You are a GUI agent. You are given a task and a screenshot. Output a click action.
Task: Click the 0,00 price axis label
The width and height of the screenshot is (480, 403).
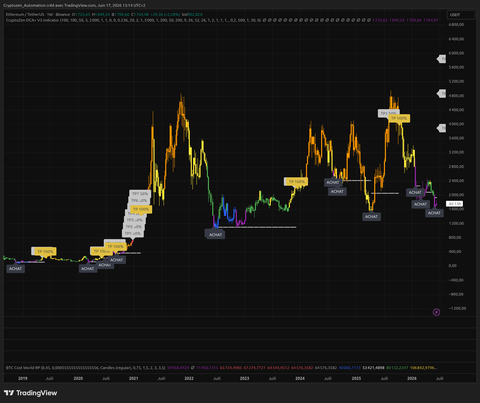point(453,266)
